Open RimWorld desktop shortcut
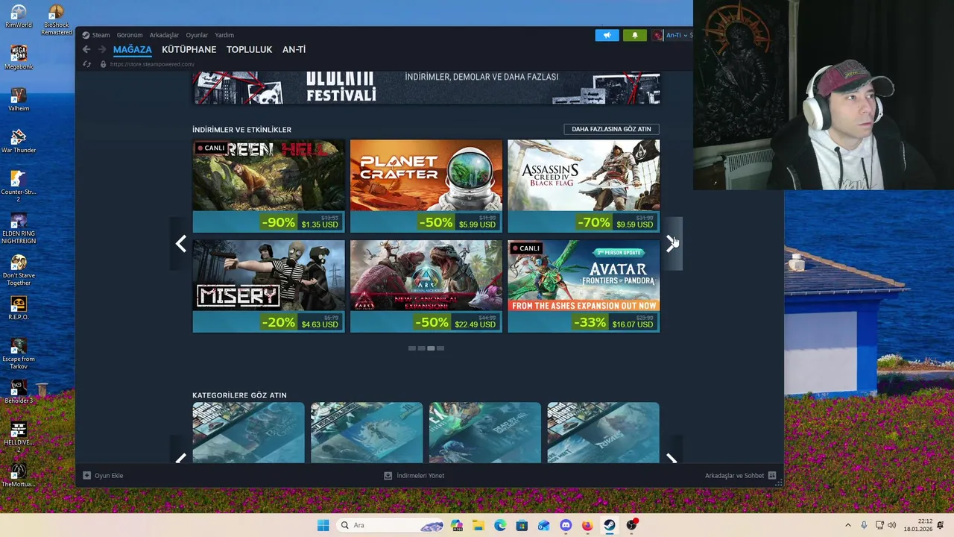 [x=19, y=16]
